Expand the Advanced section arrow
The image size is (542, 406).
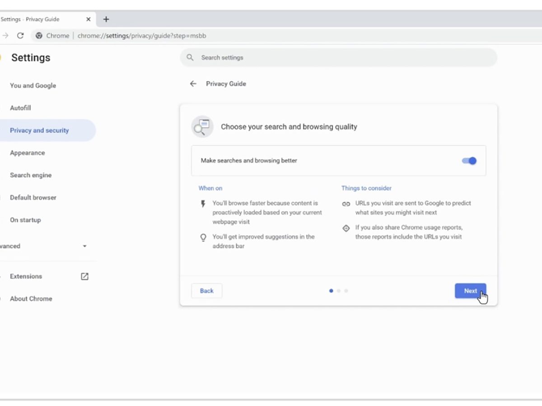(x=84, y=246)
